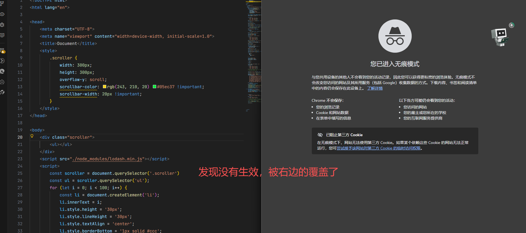Image resolution: width=526 pixels, height=233 pixels.
Task: Click the incognito hat-and-glasses logo
Action: point(395,36)
